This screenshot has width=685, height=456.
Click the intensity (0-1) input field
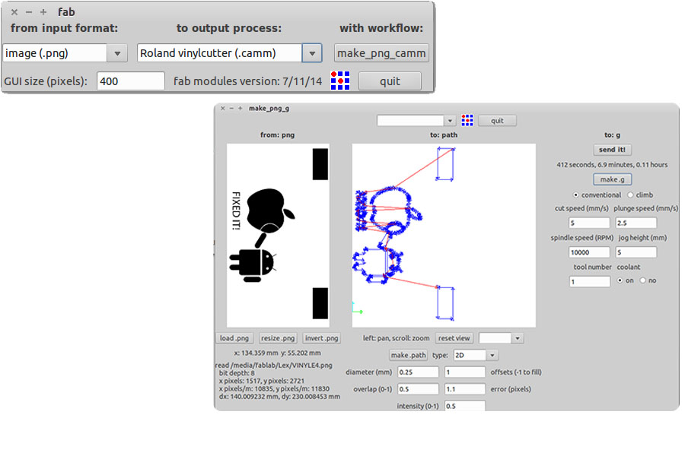pos(465,406)
